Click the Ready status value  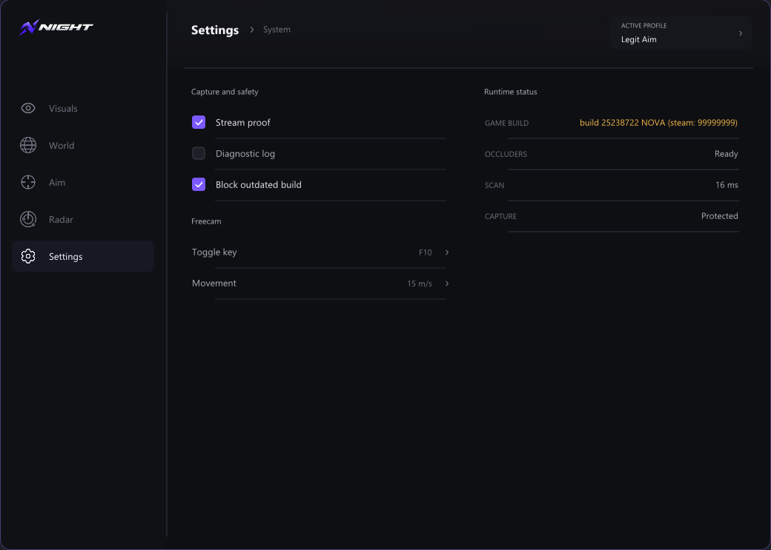pos(727,154)
